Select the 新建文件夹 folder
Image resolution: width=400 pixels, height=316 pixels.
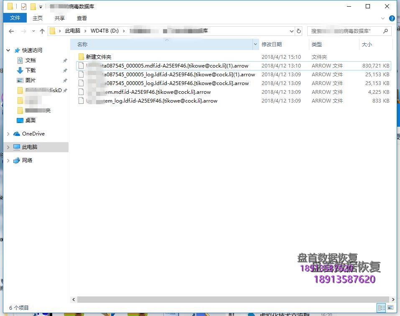point(99,57)
